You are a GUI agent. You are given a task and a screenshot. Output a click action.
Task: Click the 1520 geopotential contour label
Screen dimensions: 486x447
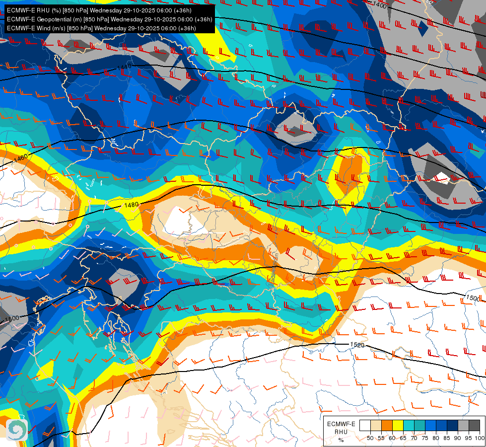(x=357, y=345)
